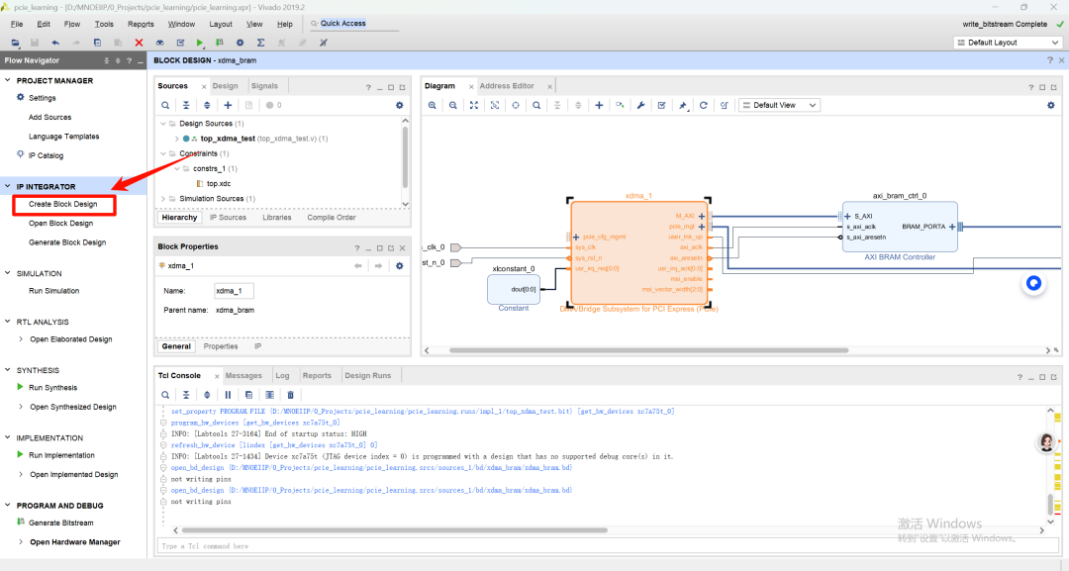This screenshot has height=571, width=1069.
Task: Select the Zoom Fit icon in Diagram toolbar
Action: 474,104
